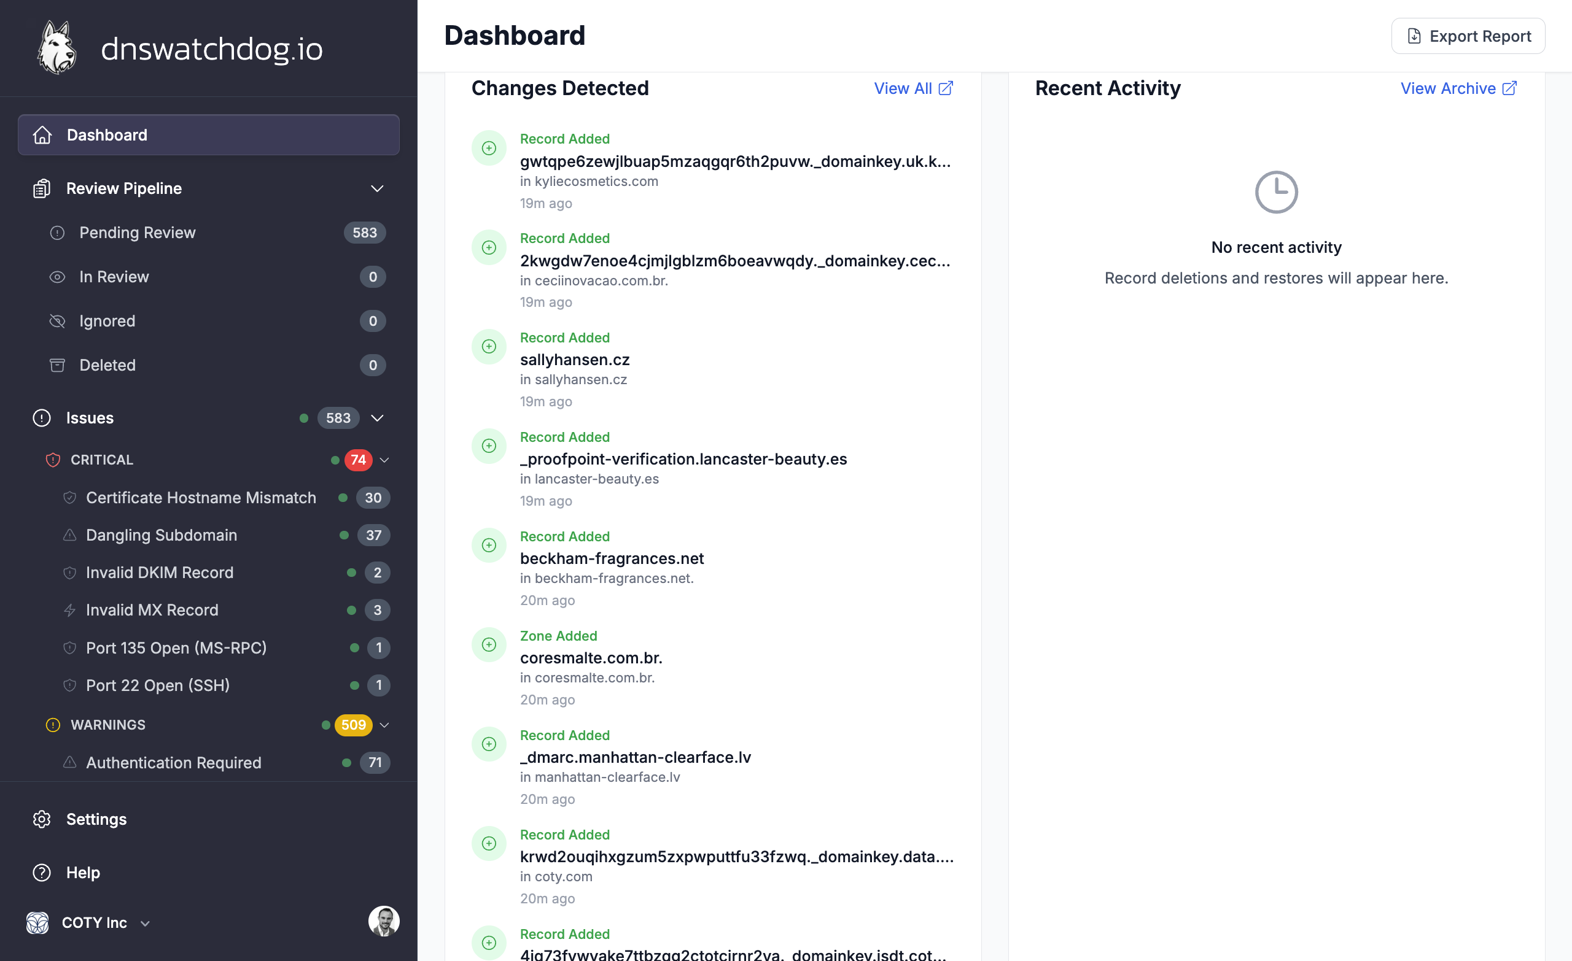
Task: Click View All changes link
Action: 914,88
